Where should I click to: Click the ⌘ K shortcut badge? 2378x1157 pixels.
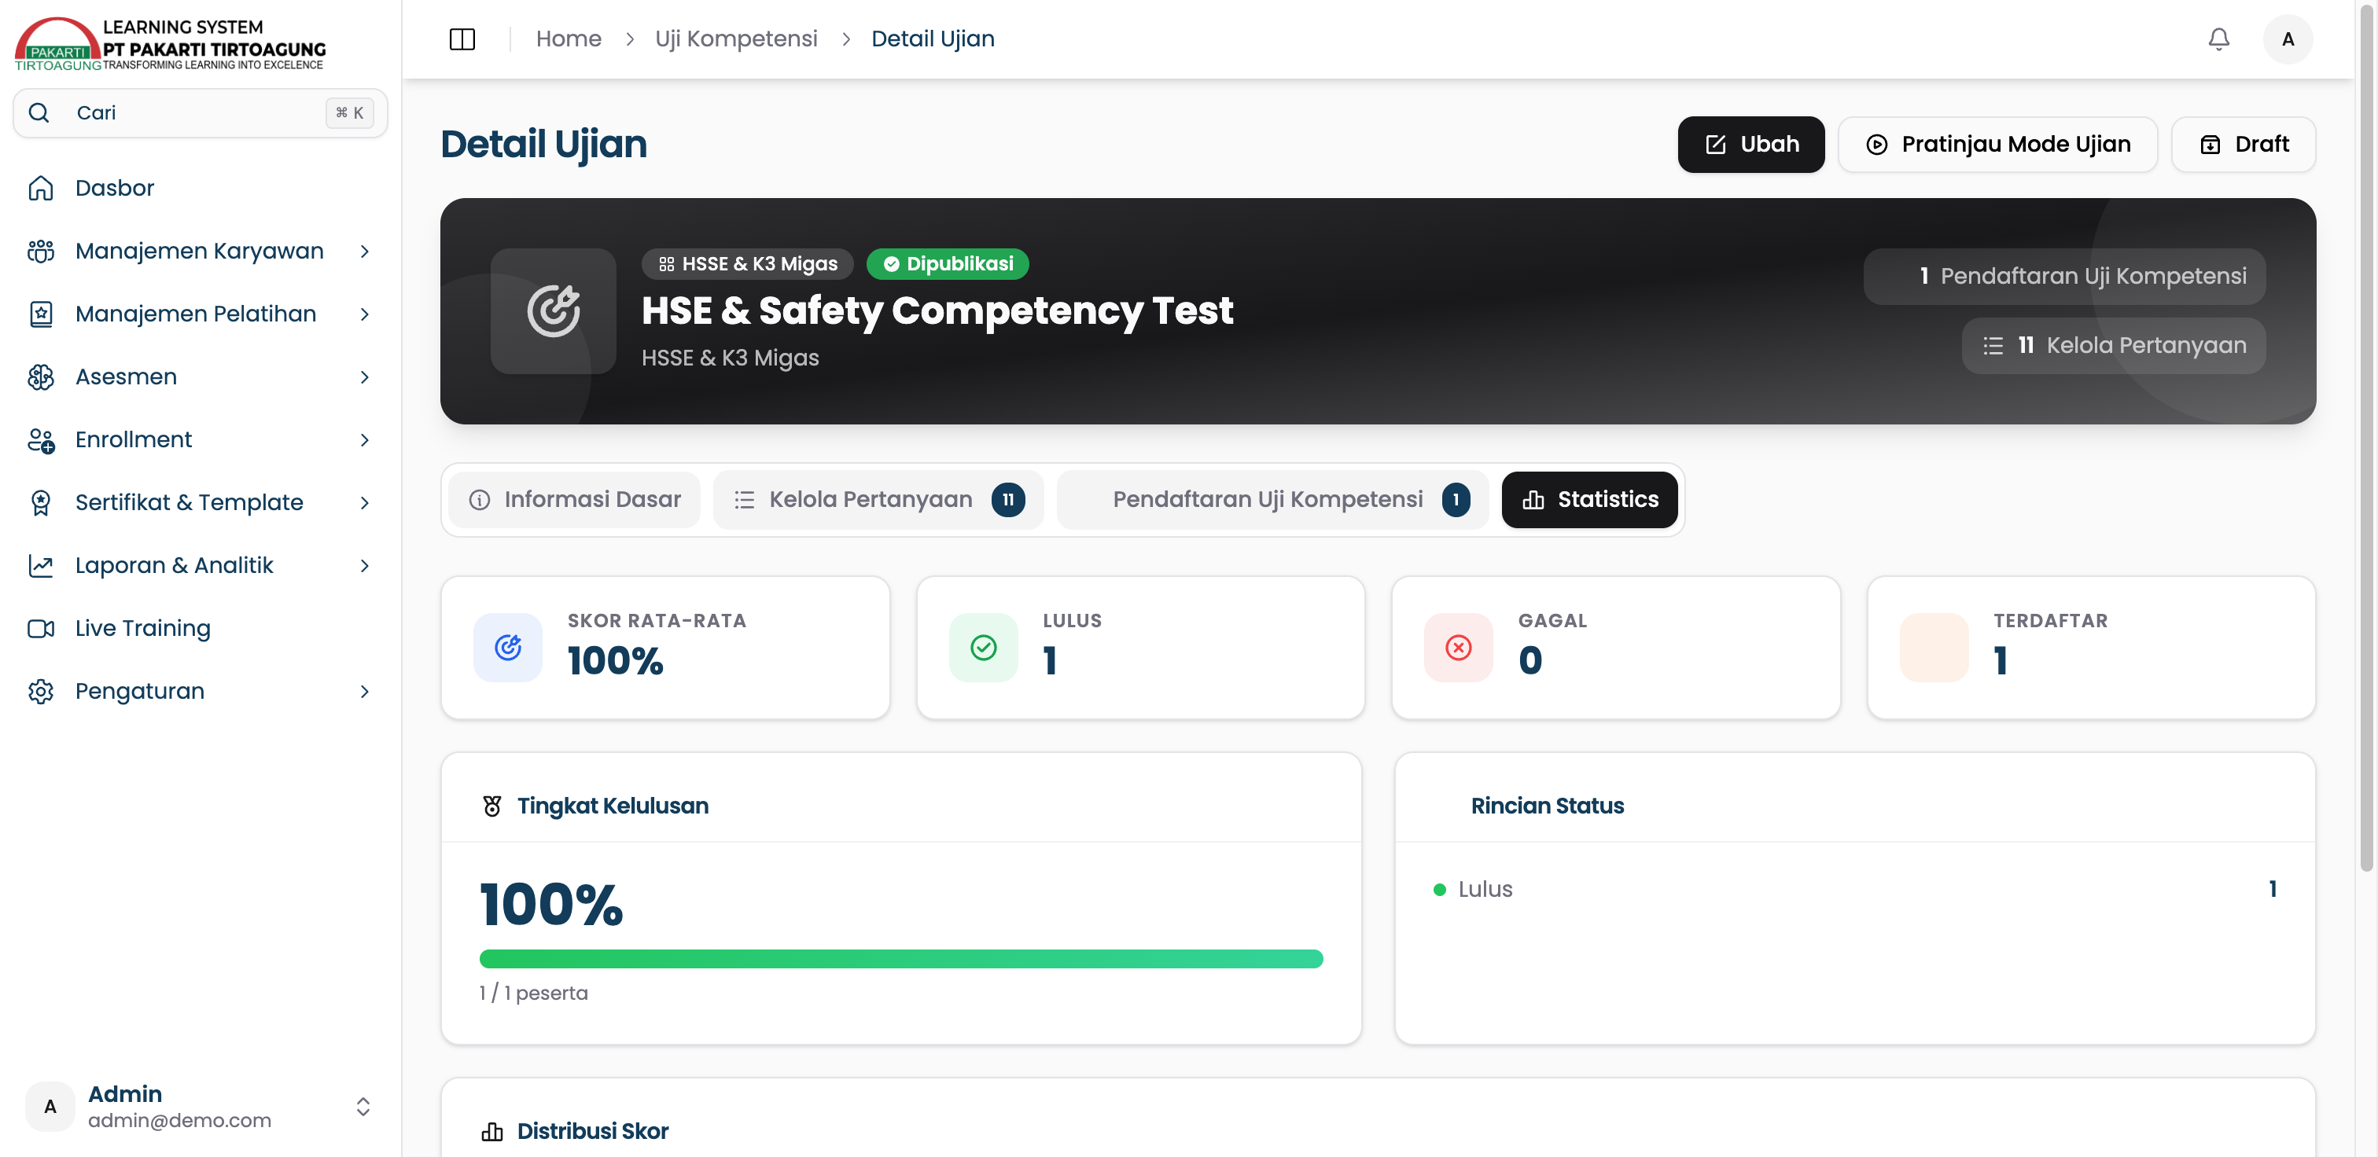[x=349, y=112]
